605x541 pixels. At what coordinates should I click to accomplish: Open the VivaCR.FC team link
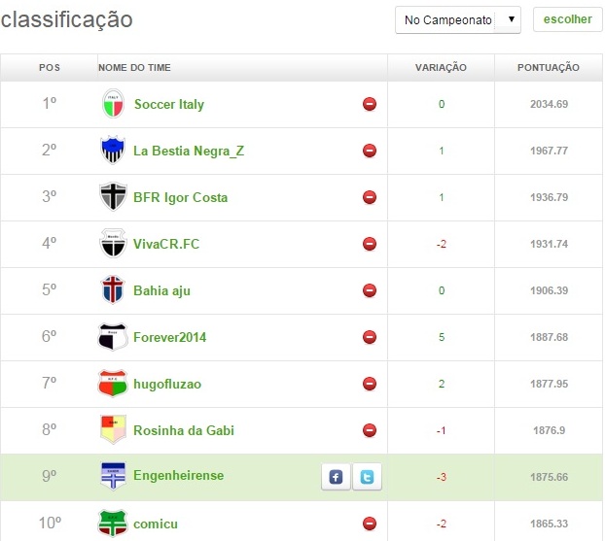(166, 244)
